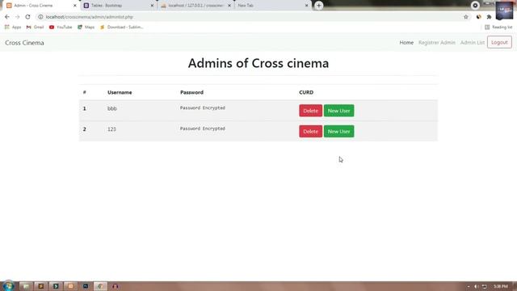The width and height of the screenshot is (517, 291).
Task: Select the username cell 123
Action: (111, 129)
